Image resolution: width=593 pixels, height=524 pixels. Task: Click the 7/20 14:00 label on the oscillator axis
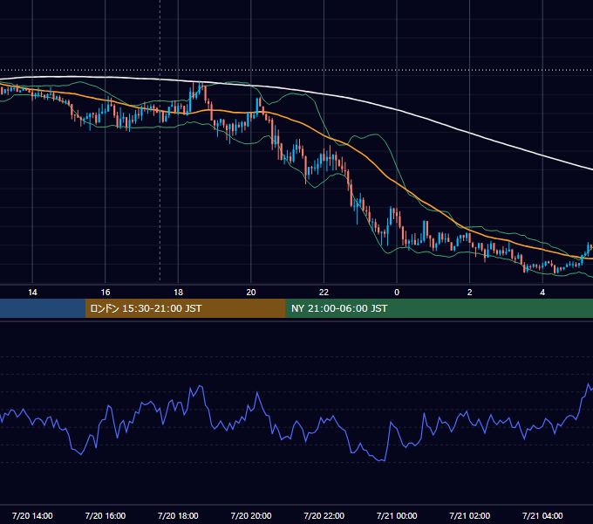point(32,515)
